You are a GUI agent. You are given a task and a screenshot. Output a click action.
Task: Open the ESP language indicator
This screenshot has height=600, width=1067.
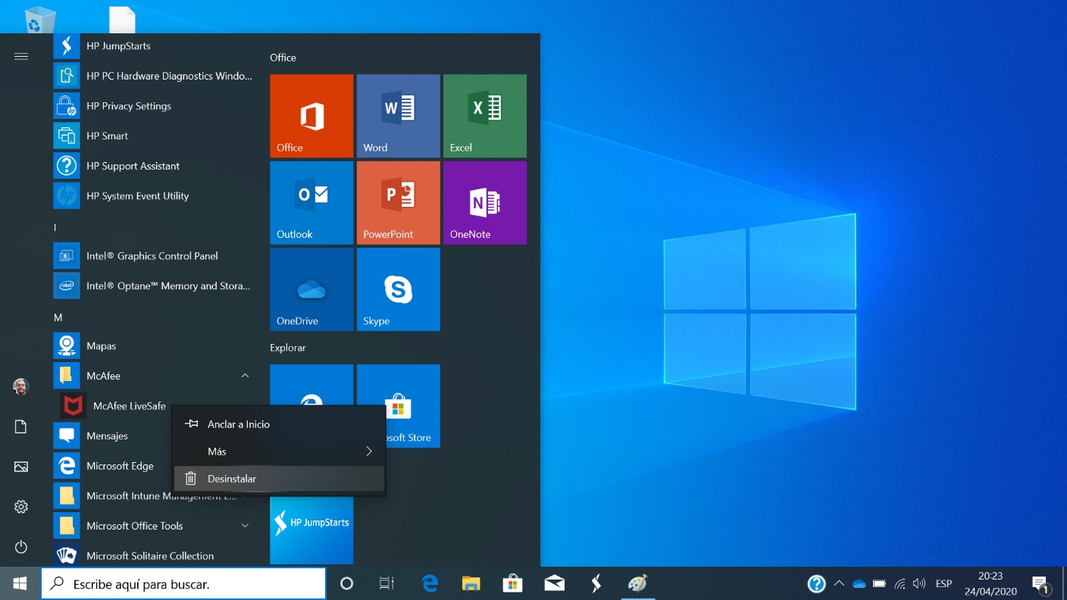tap(943, 583)
